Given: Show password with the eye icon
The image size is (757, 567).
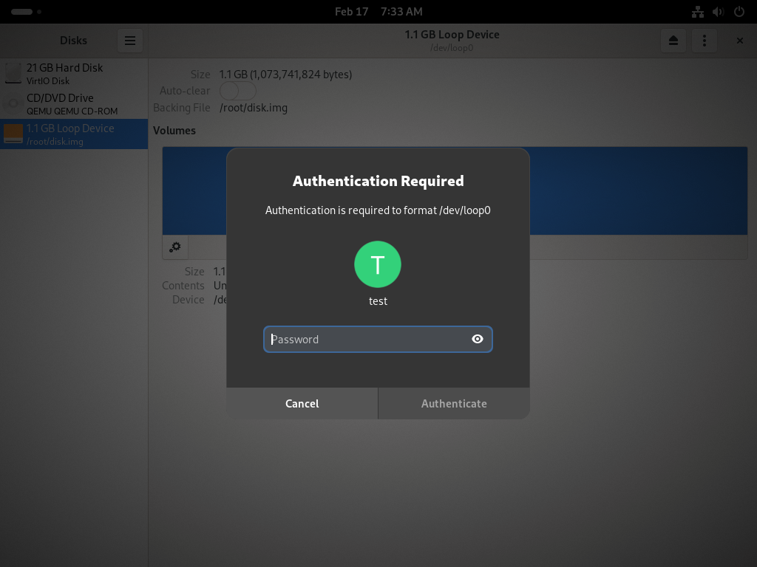Looking at the screenshot, I should [477, 339].
